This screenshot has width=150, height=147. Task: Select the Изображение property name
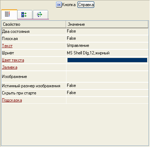(14, 77)
